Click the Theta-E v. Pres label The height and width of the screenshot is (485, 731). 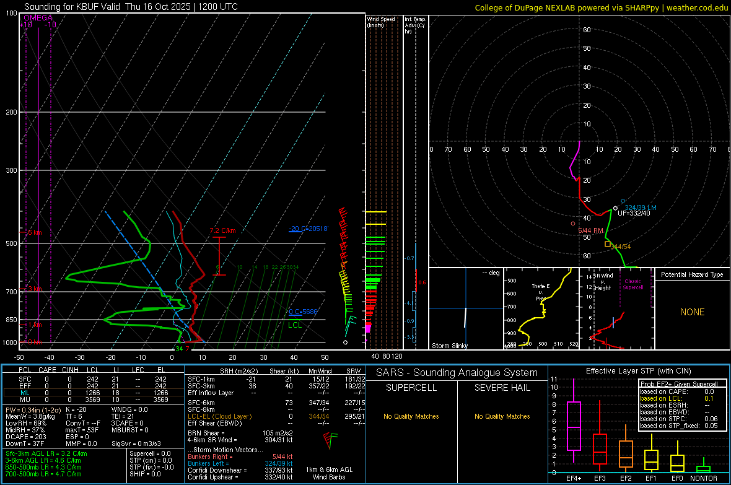[541, 292]
